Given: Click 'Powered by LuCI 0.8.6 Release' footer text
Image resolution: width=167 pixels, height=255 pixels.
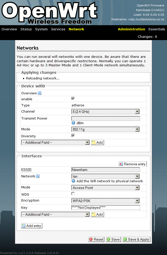Looking at the screenshot, I should tap(29, 253).
